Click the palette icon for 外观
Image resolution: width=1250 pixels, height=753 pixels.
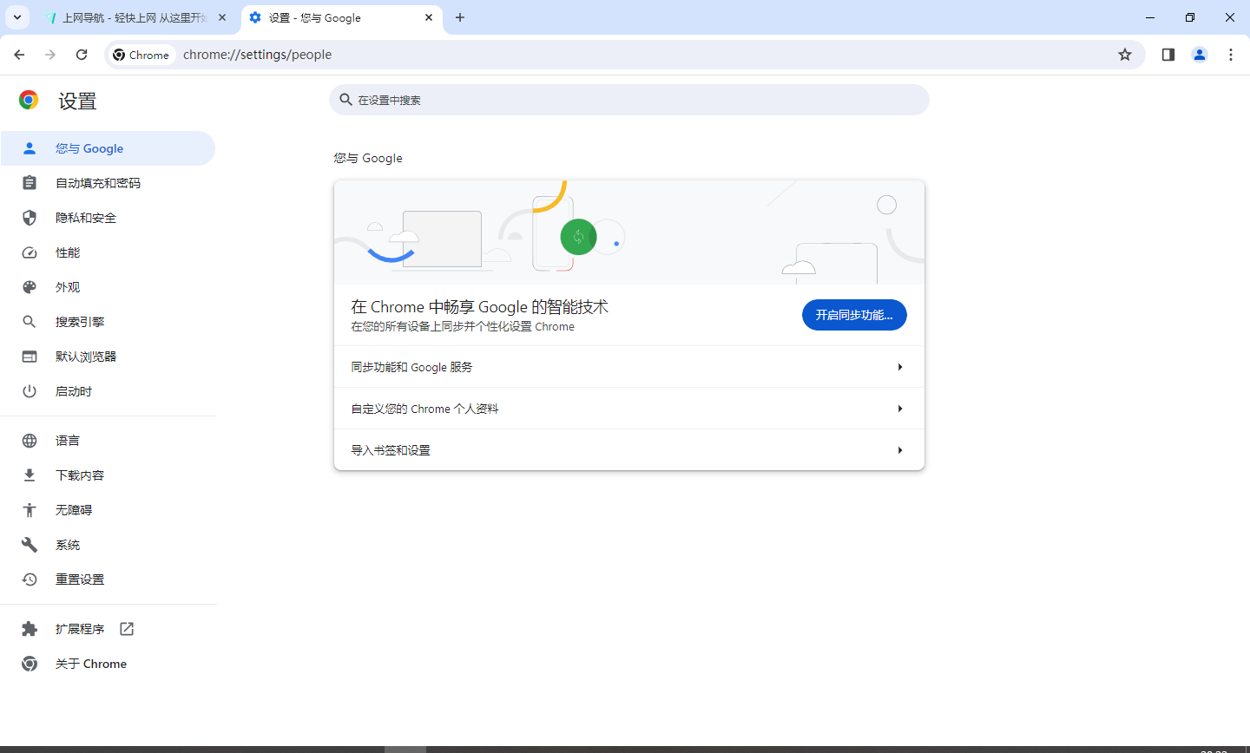point(30,287)
